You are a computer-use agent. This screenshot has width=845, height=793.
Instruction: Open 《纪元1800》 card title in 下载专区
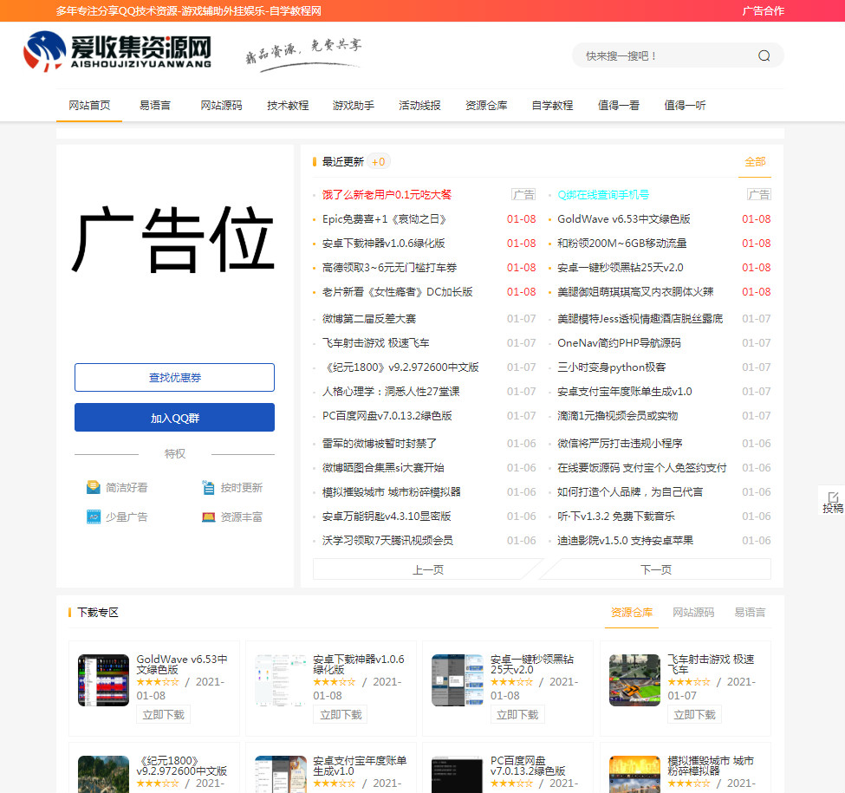tap(182, 765)
